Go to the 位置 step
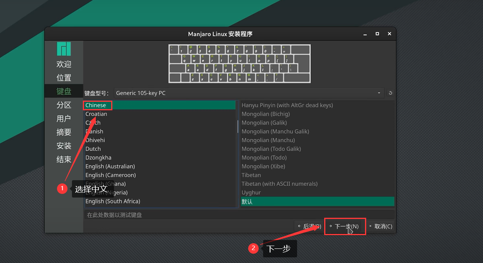This screenshot has height=263, width=483. 64,78
